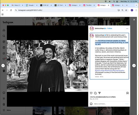
Task: Click the macOS Wi-Fi status icon
Action: (x=106, y=1)
